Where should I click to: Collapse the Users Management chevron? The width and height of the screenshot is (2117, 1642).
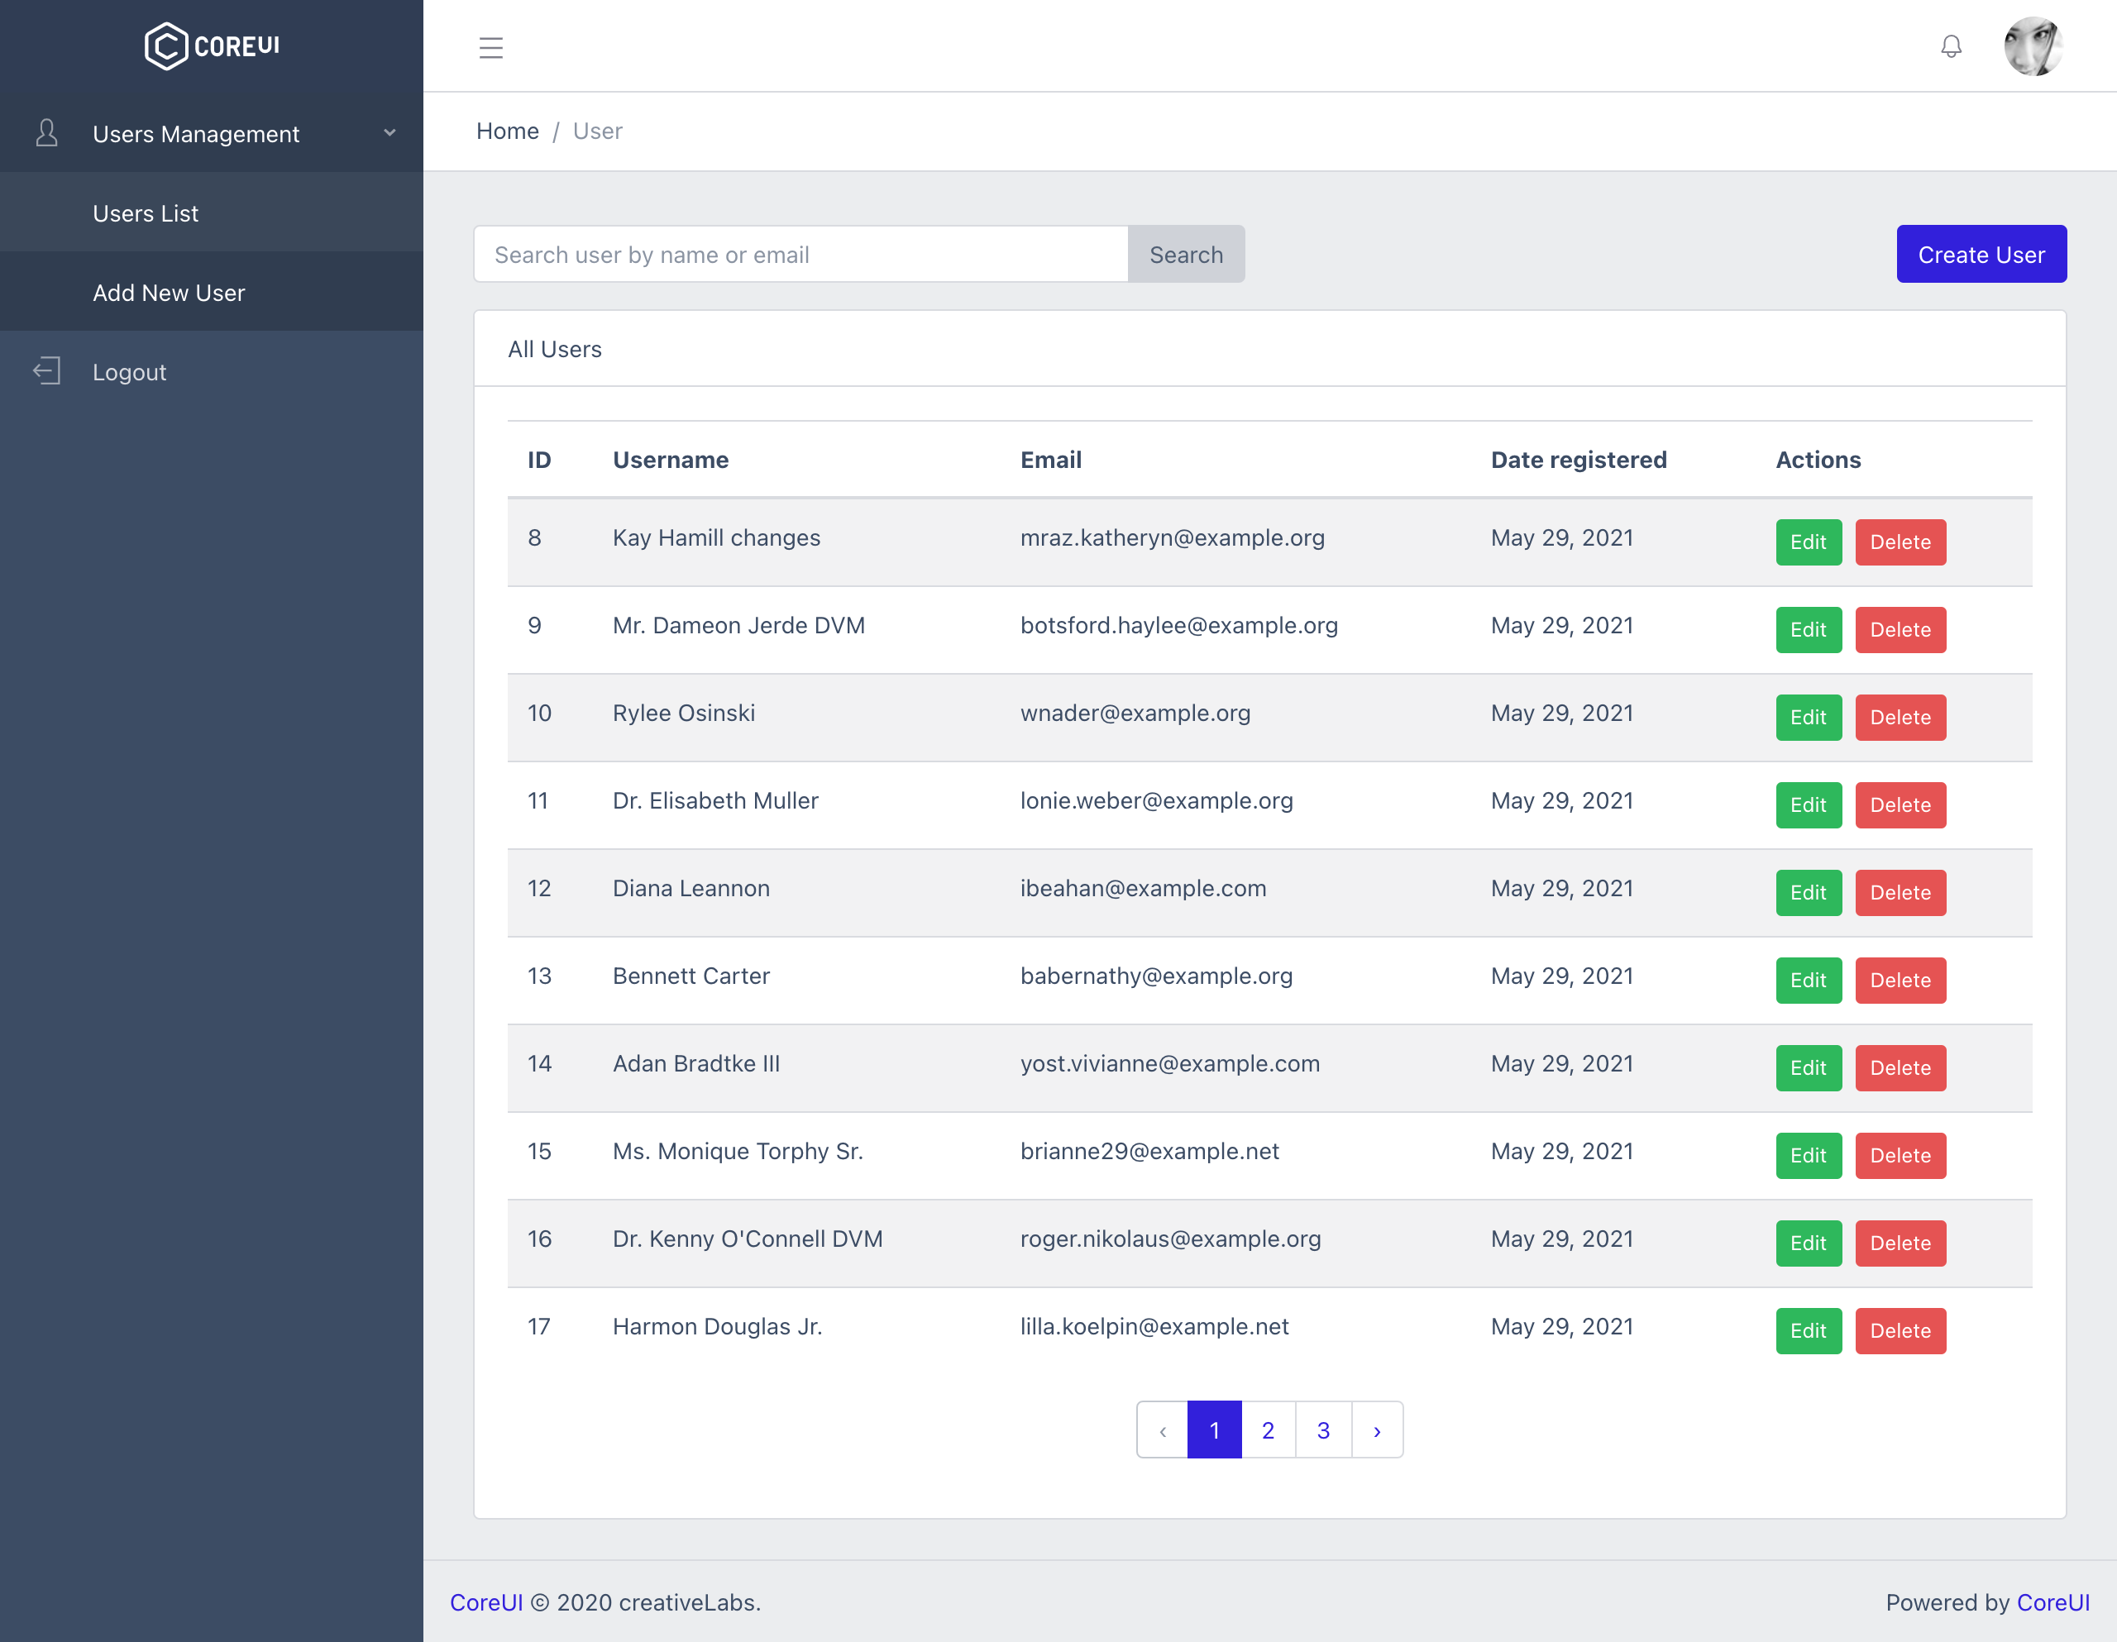[x=389, y=133]
